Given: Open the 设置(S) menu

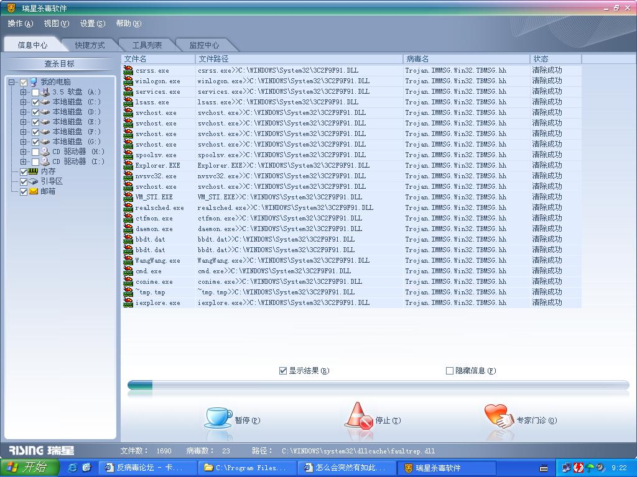Looking at the screenshot, I should coord(93,24).
